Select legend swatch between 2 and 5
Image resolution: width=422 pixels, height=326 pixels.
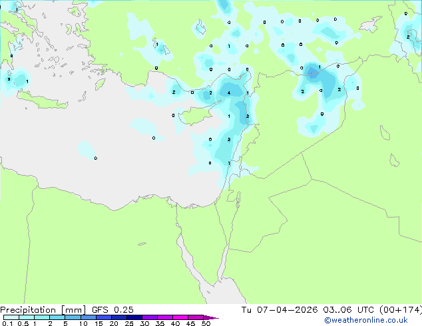57,317
